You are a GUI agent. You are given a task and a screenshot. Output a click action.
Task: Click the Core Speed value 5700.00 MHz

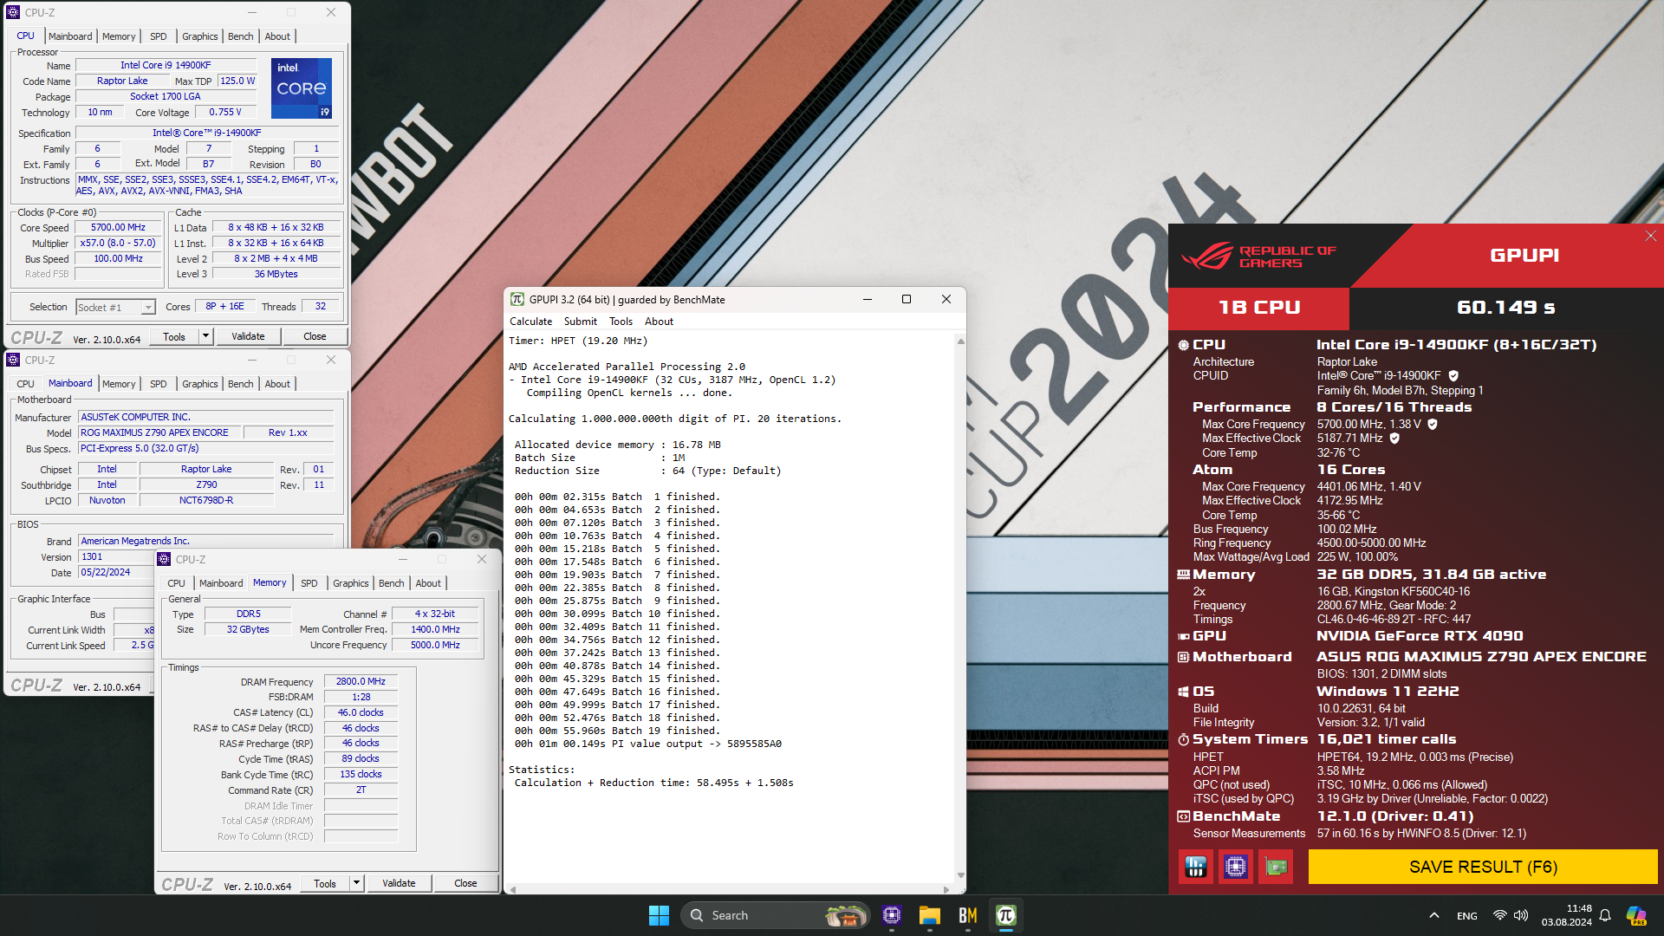click(119, 228)
